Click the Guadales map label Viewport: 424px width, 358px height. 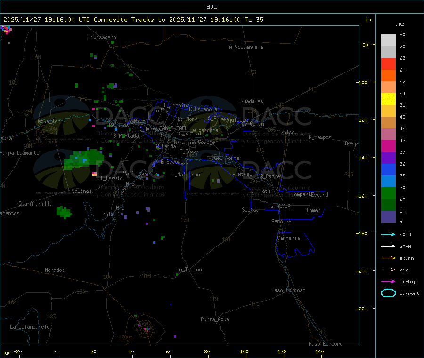coord(252,101)
